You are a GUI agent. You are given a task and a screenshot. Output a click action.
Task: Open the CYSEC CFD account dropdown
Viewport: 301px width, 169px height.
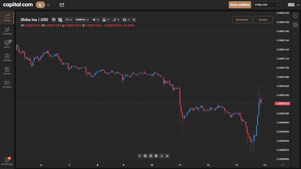[267, 5]
